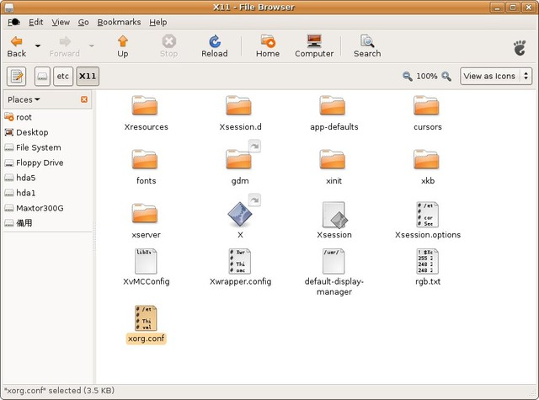
Task: Open the Bookmarks menu
Action: [119, 22]
